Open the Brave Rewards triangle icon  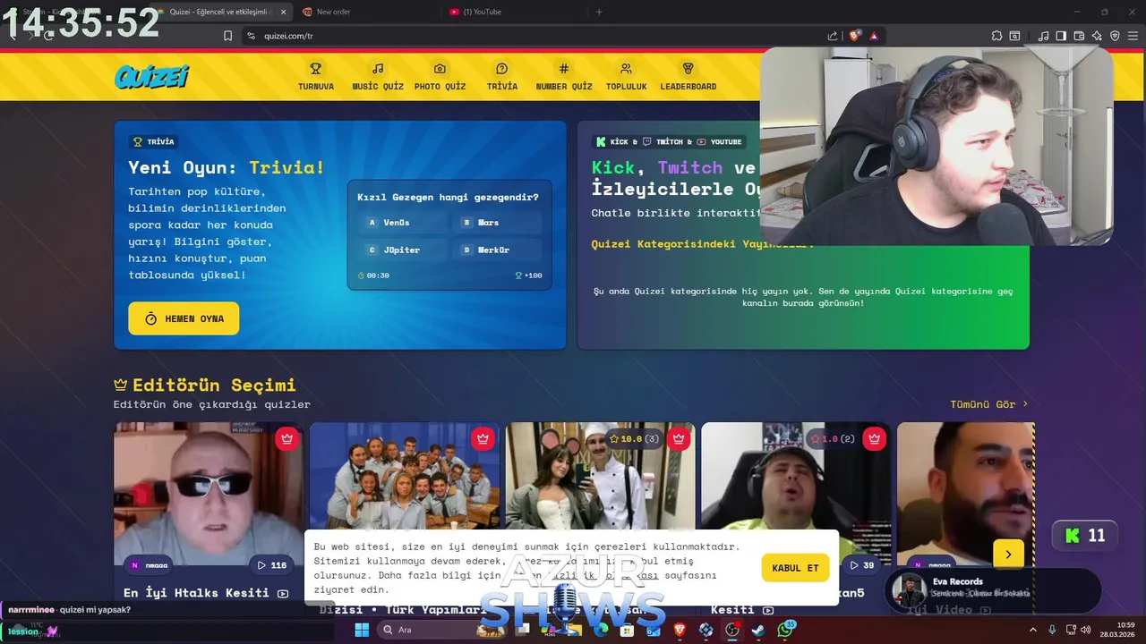pyautogui.click(x=874, y=36)
